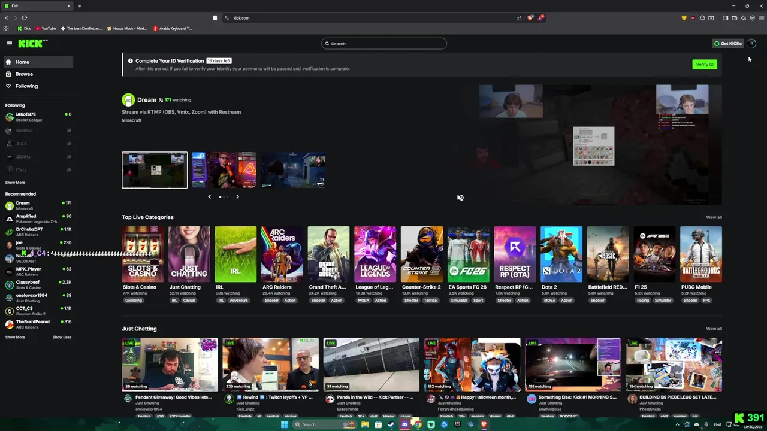
Task: Open the Panda in the Wild stream
Action: (x=372, y=365)
